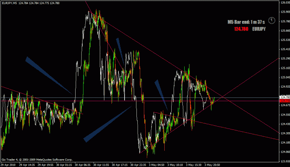Viewport: 290px width, 167px height.
Task: Click the 125.660 price scale label
Action: (285, 31)
